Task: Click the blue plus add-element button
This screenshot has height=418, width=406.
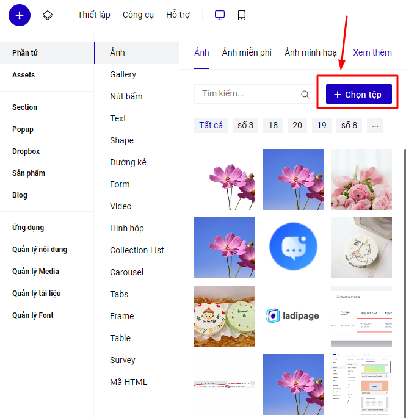Action: coord(20,15)
